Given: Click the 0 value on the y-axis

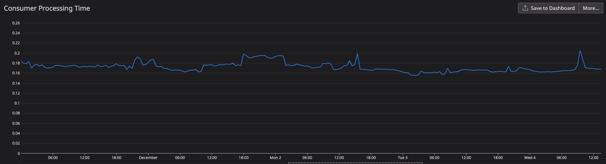Looking at the screenshot, I should coord(18,154).
